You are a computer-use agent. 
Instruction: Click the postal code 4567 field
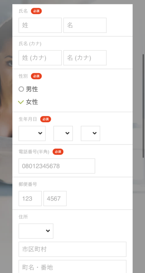coord(55,198)
